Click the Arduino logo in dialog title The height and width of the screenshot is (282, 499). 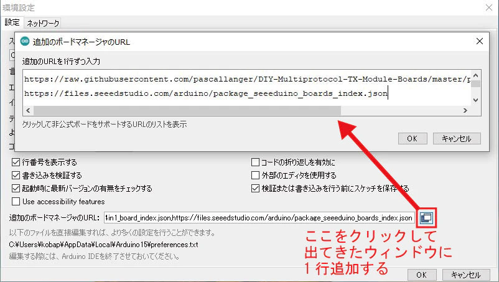(x=25, y=41)
